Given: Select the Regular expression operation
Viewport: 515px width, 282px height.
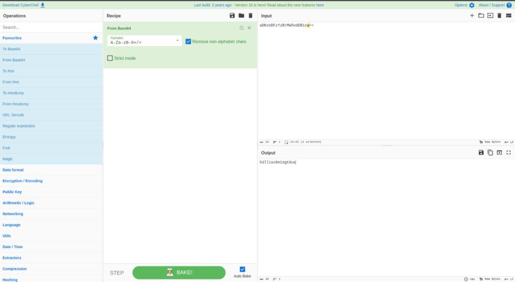Looking at the screenshot, I should [51, 126].
